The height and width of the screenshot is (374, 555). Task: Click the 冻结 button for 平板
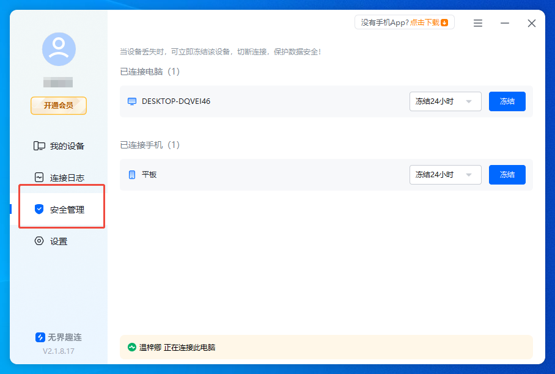[x=507, y=175]
